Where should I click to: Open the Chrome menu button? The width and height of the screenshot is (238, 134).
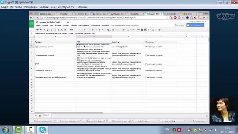208,17
